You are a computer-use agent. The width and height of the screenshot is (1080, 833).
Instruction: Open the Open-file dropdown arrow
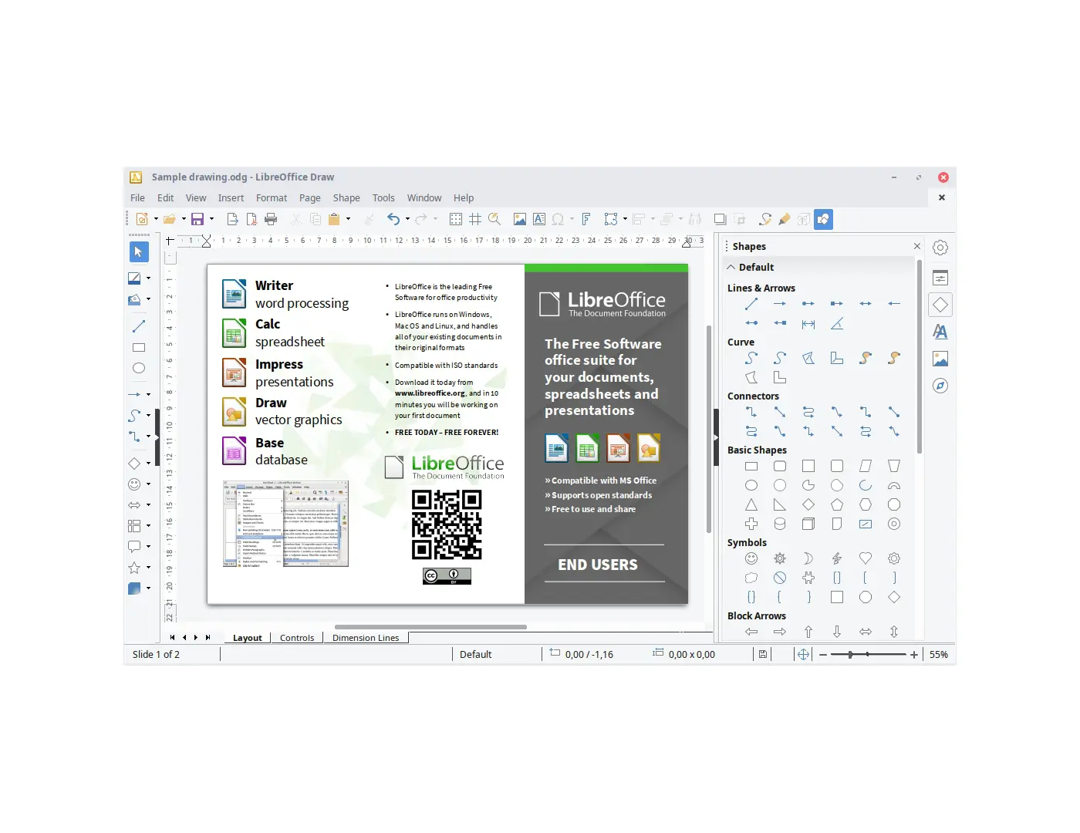tap(184, 219)
